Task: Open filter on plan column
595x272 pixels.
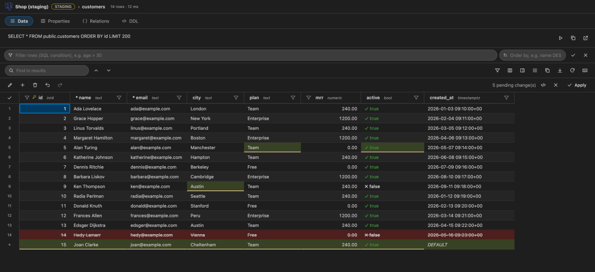Action: 293,98
